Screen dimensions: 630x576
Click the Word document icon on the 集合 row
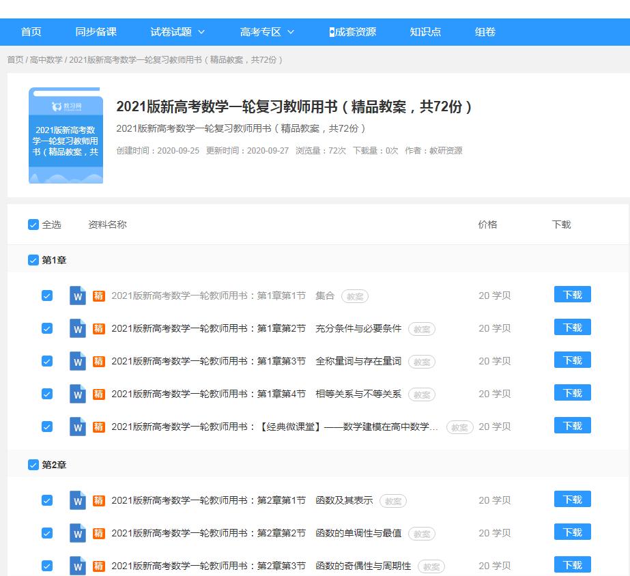(x=77, y=296)
